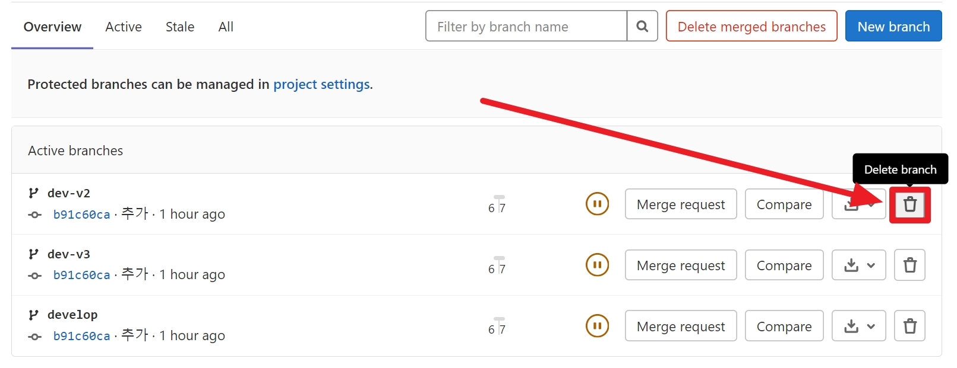This screenshot has width=957, height=368.
Task: Open commit b91c60ca under develop
Action: (x=81, y=336)
